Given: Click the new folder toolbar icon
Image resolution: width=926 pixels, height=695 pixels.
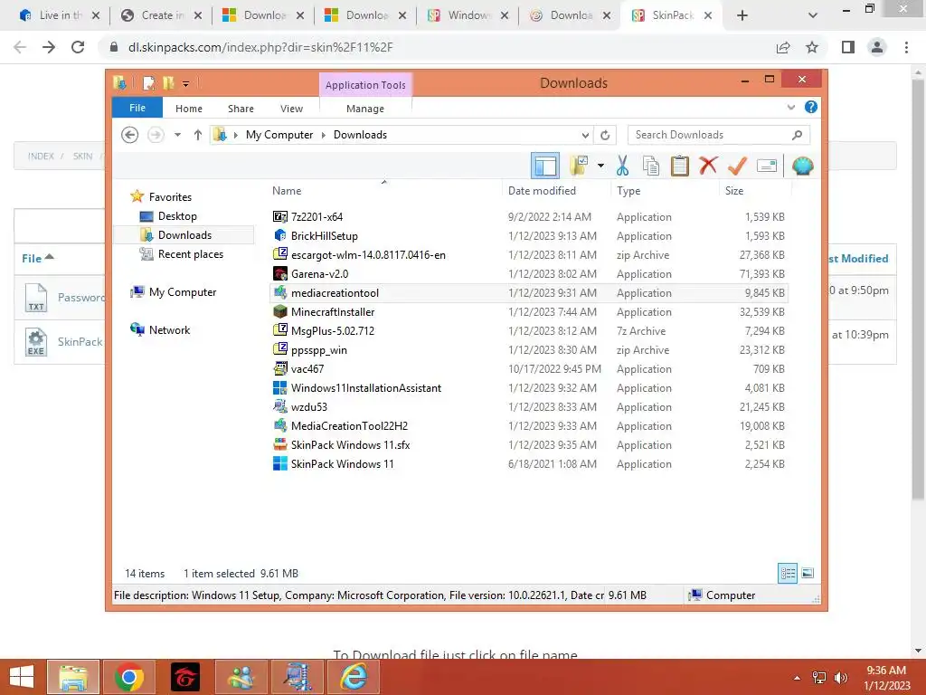Looking at the screenshot, I should point(580,166).
